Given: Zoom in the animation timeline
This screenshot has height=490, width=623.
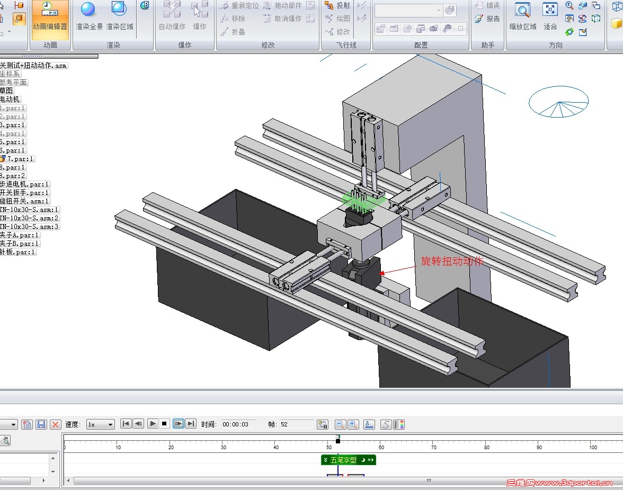Looking at the screenshot, I should coord(353,424).
